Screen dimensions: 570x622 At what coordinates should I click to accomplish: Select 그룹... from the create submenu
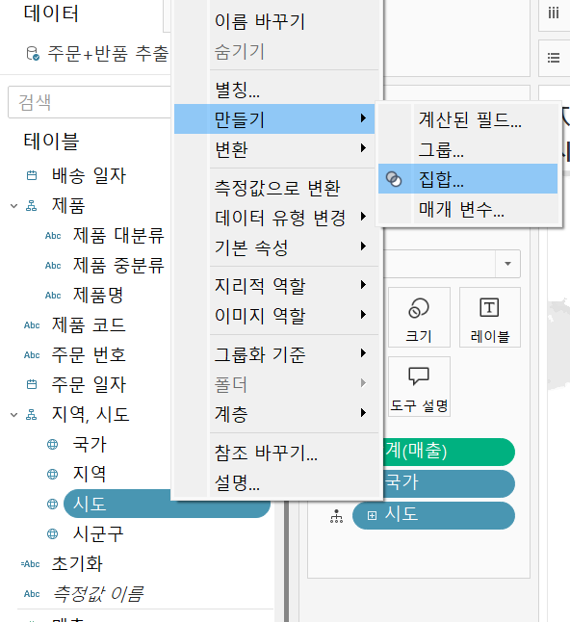click(x=468, y=149)
